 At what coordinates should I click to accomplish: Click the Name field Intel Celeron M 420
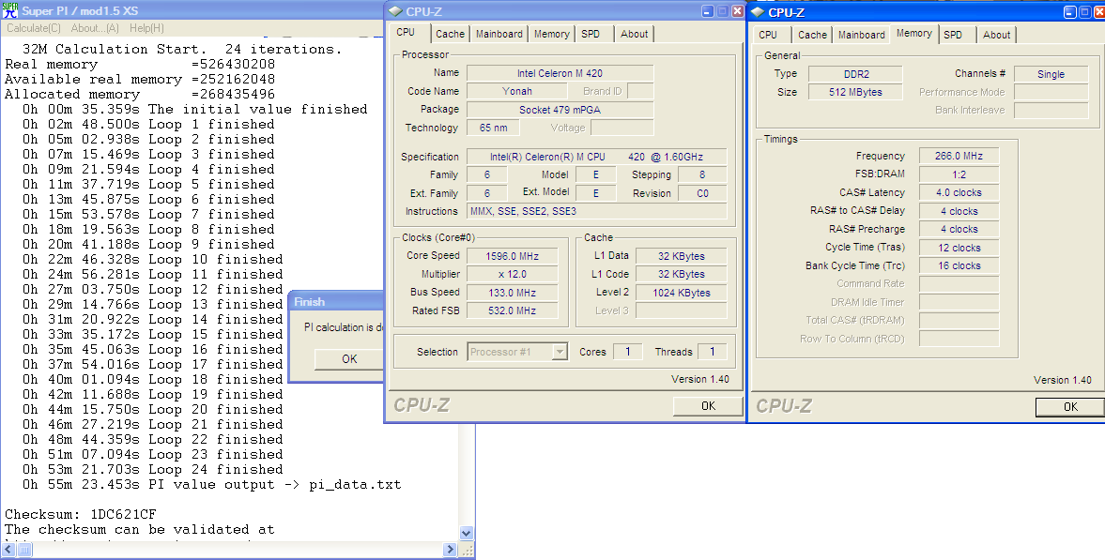tap(560, 72)
